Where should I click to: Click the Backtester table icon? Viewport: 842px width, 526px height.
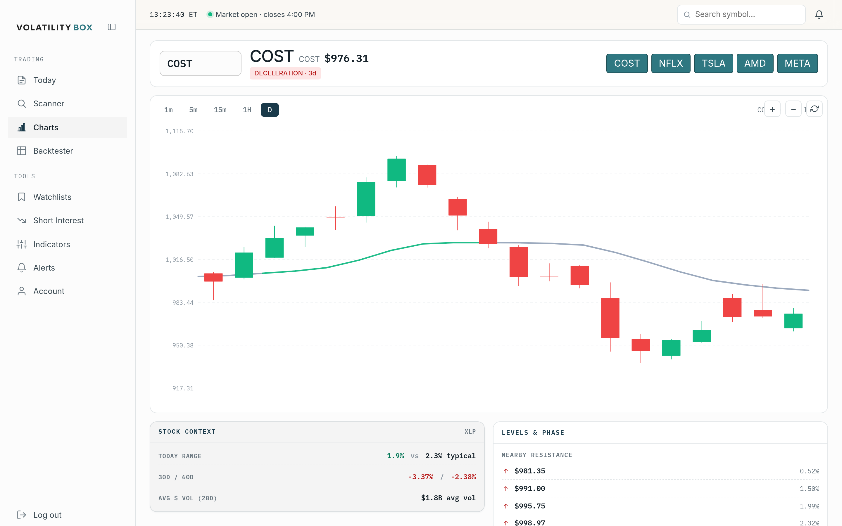[22, 151]
